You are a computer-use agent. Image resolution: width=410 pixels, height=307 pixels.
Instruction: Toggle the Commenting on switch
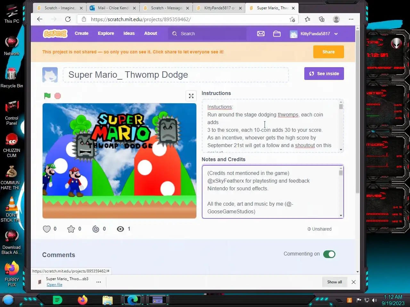point(329,254)
